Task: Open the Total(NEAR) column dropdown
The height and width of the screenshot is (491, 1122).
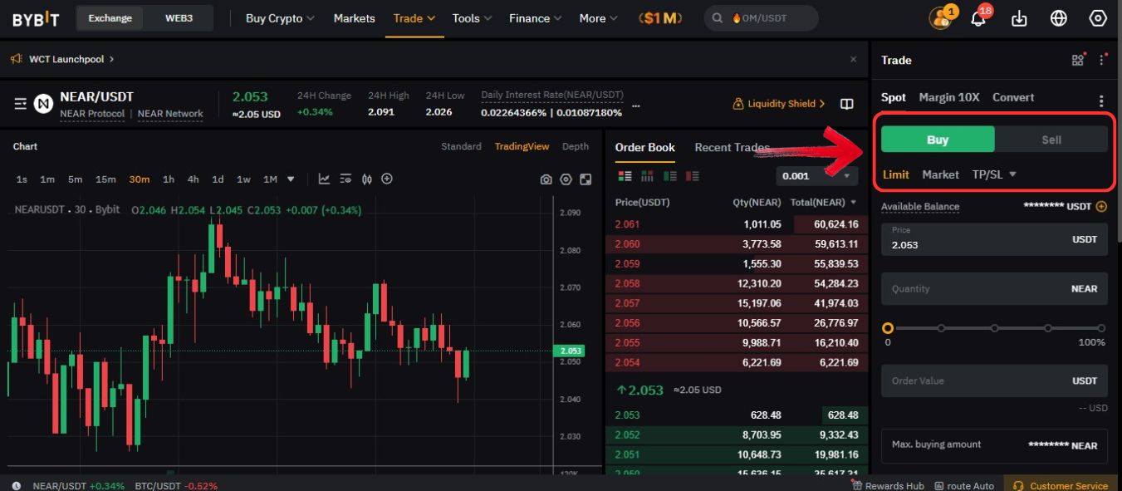Action: (x=853, y=203)
